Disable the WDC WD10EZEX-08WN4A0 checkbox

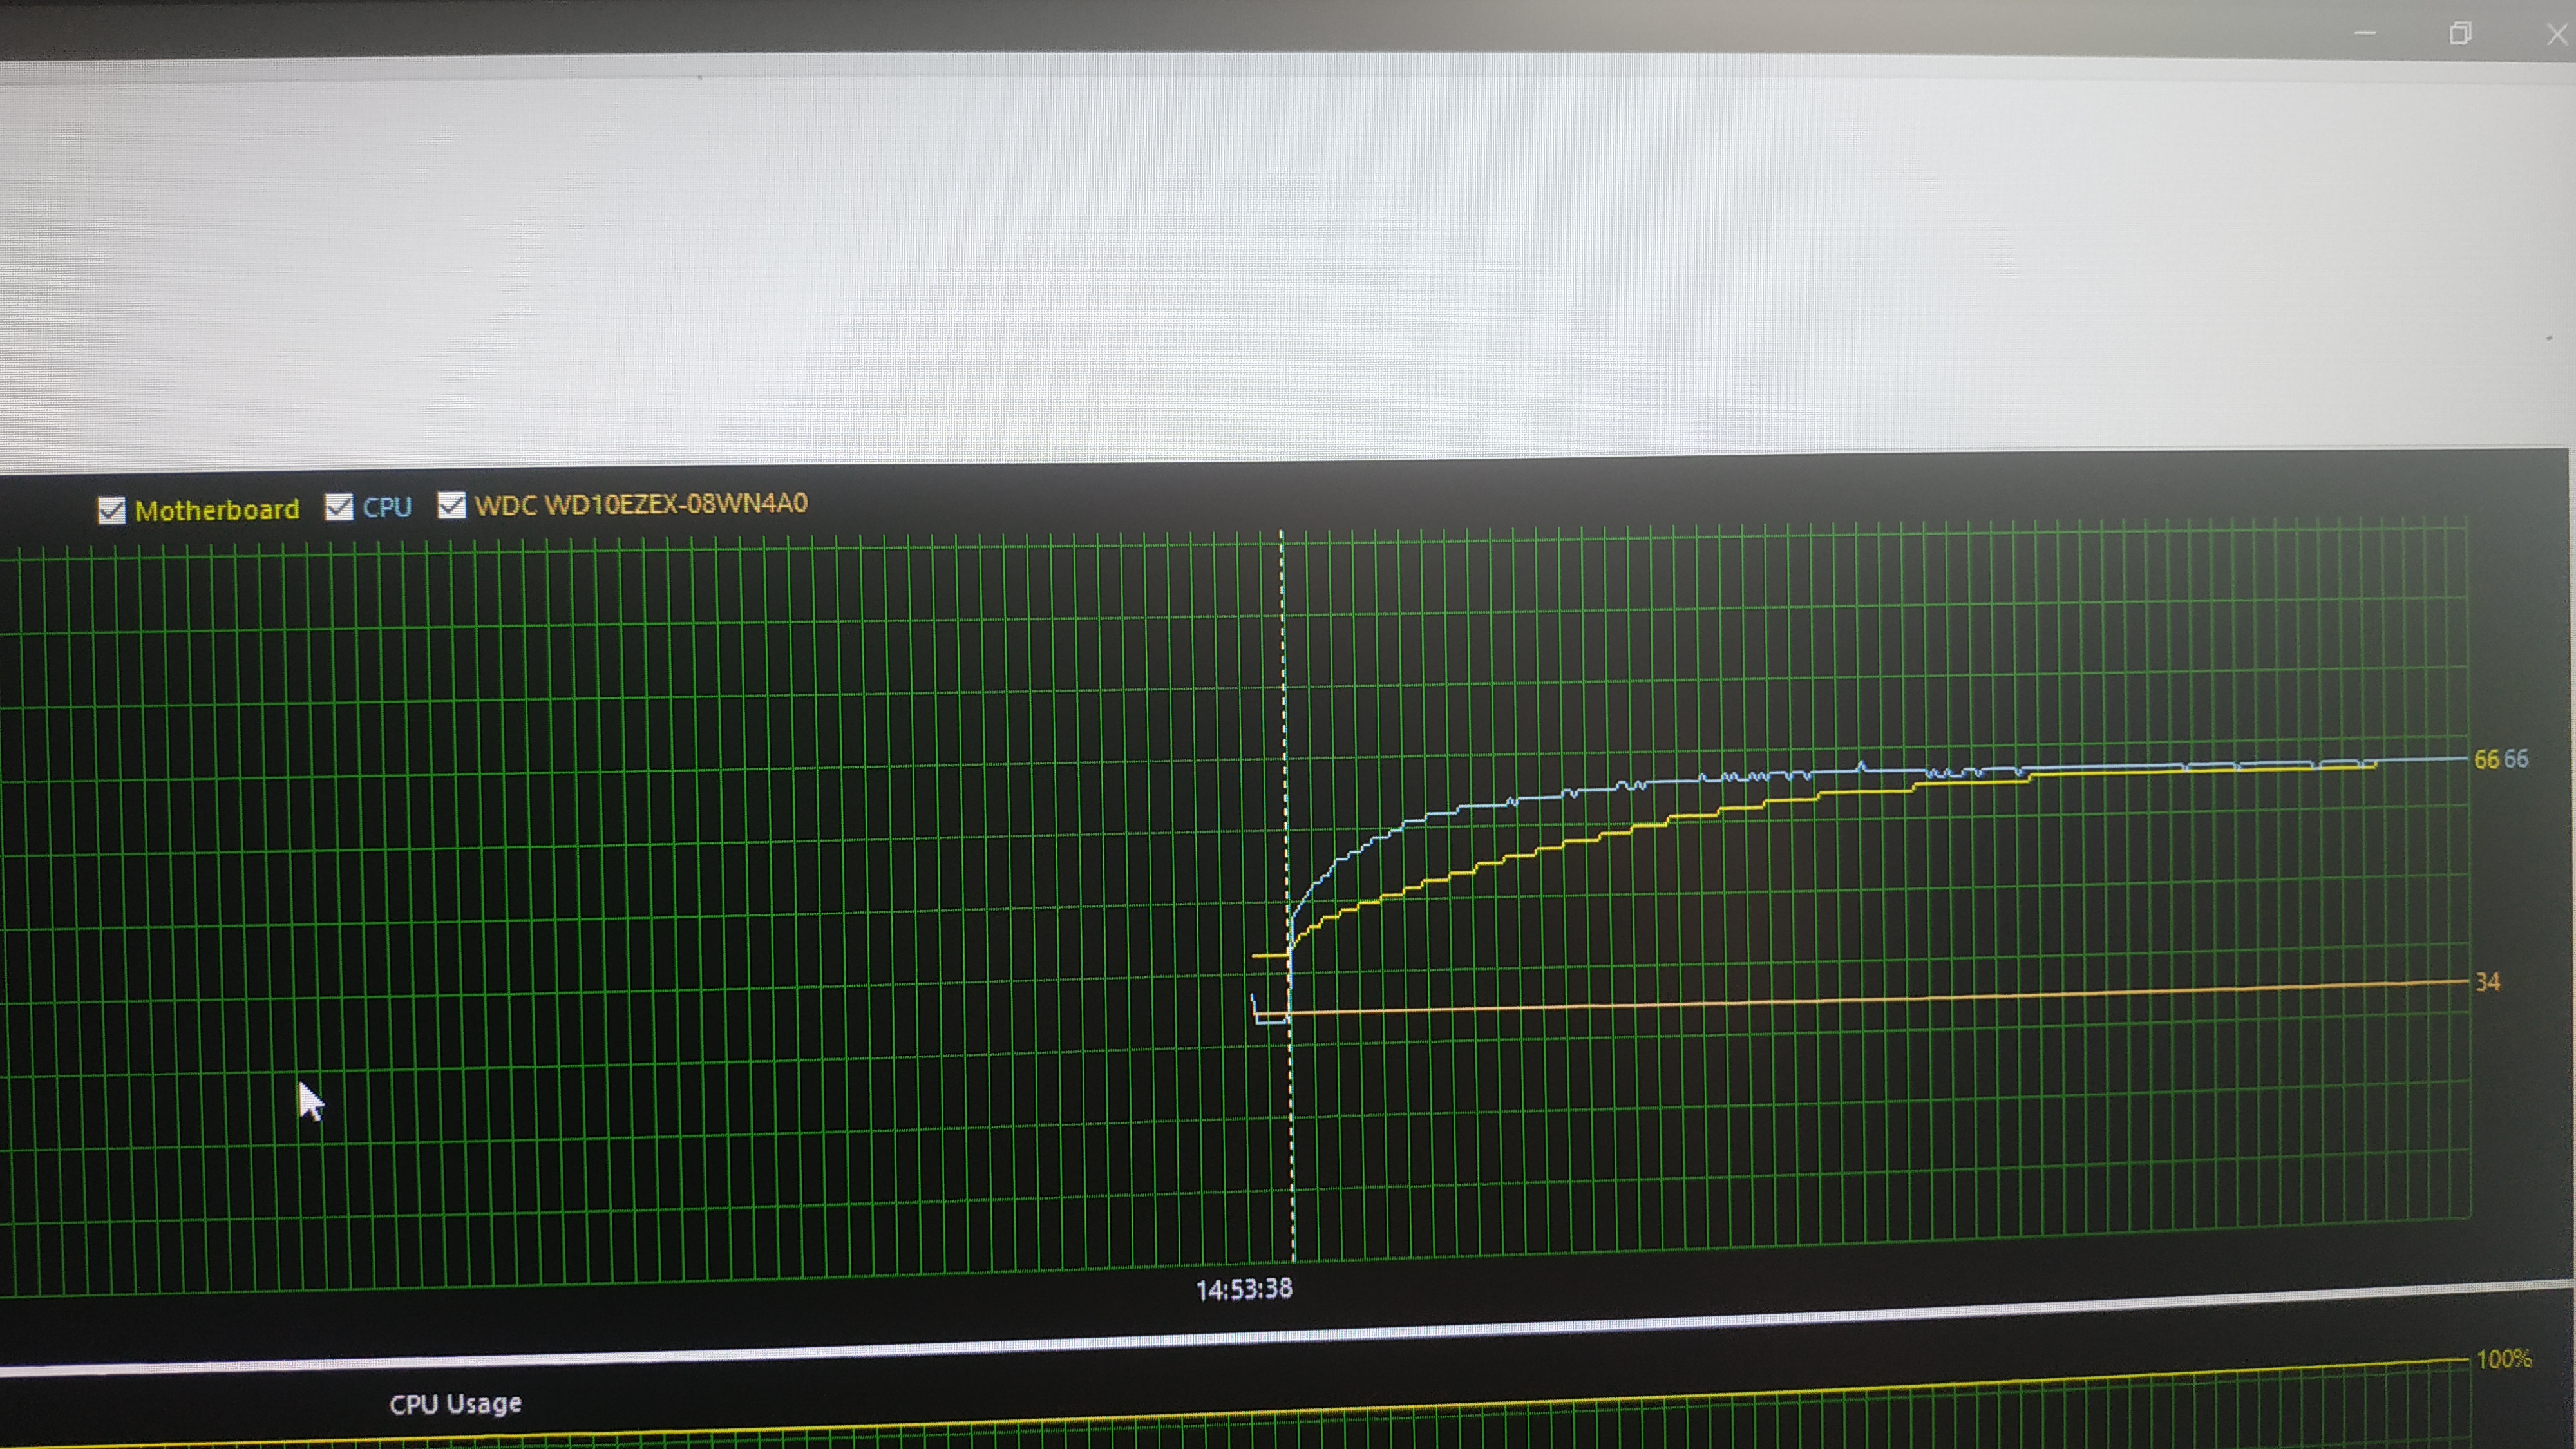tap(451, 505)
